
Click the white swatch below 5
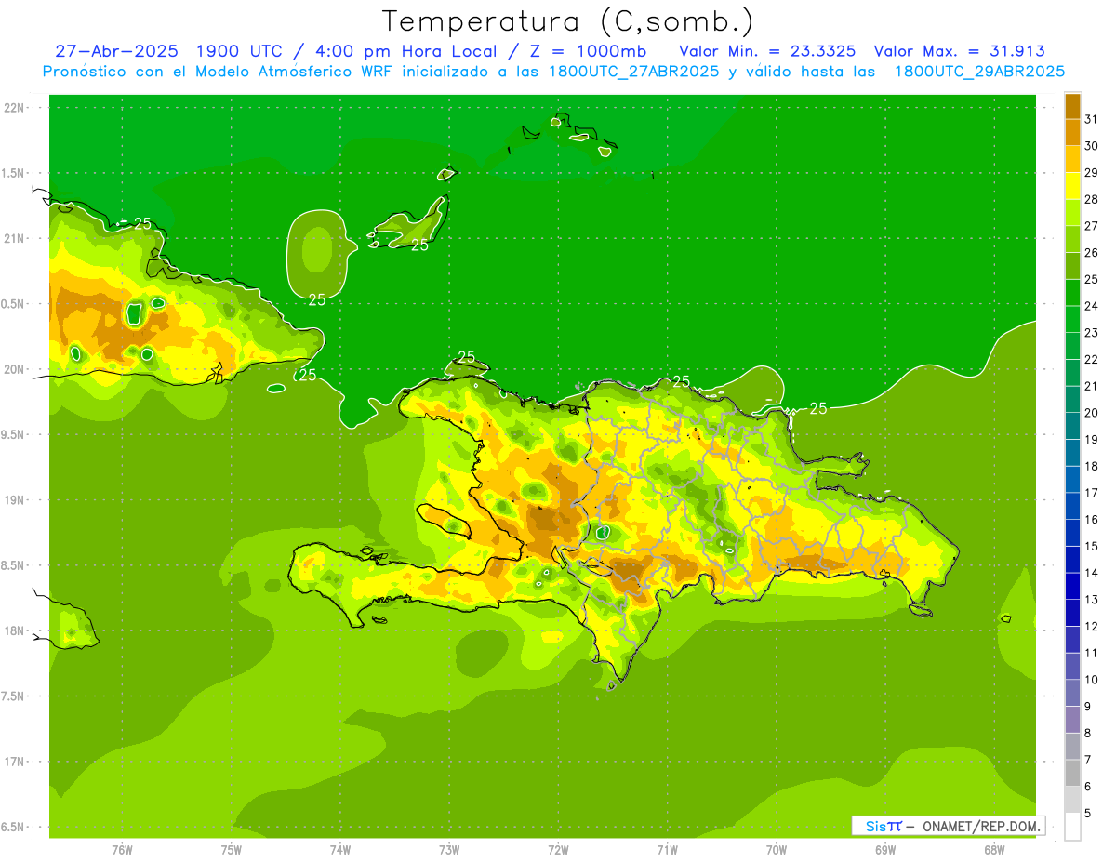pyautogui.click(x=1072, y=827)
